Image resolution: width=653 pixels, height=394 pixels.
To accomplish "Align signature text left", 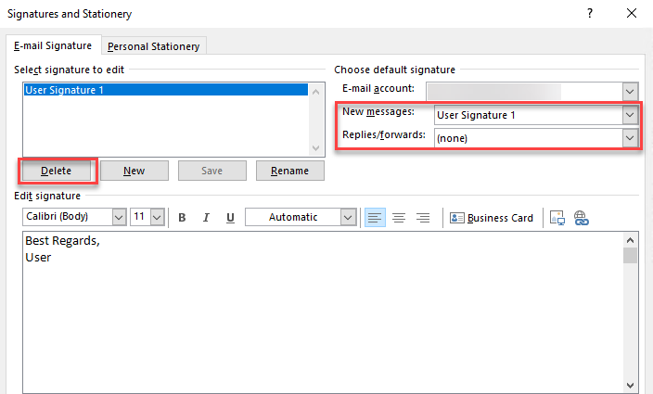I will [375, 217].
